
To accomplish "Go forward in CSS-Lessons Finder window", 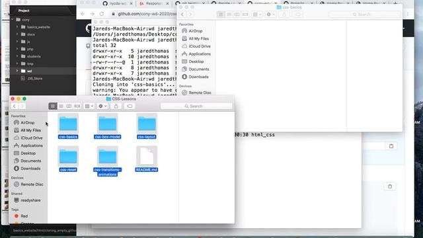I will point(22,106).
